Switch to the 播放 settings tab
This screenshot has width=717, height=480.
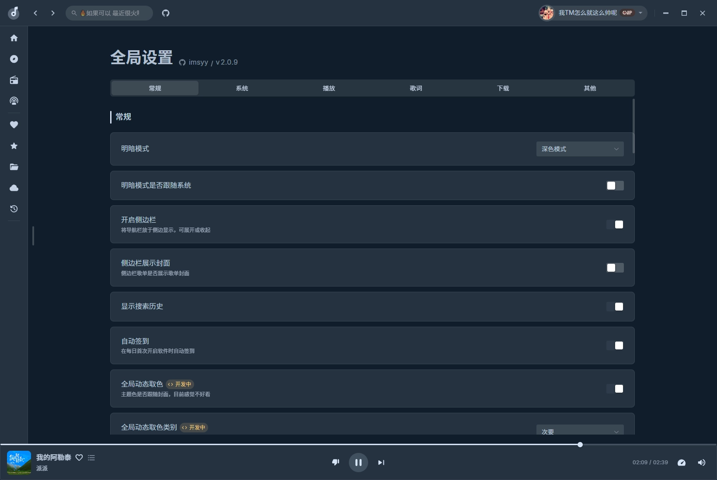pos(329,88)
